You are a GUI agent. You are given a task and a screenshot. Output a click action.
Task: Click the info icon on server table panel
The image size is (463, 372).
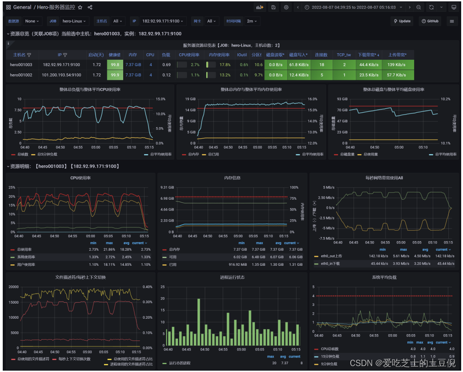click(x=8, y=43)
